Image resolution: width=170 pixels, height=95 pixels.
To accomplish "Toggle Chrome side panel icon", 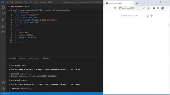I will pyautogui.click(x=158, y=8).
